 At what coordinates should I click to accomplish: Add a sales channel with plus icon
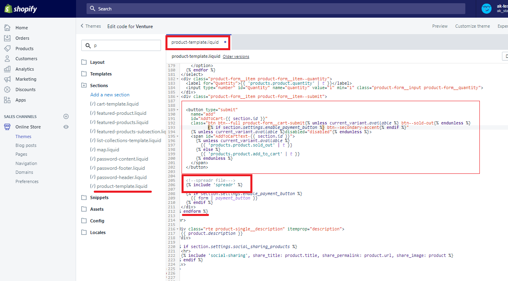66,116
